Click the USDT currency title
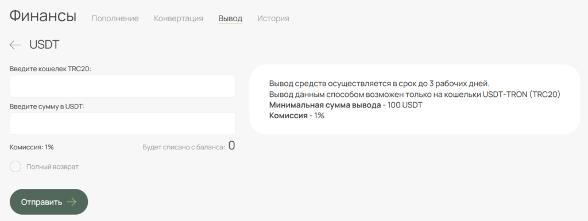This screenshot has height=221, width=588. [x=44, y=45]
